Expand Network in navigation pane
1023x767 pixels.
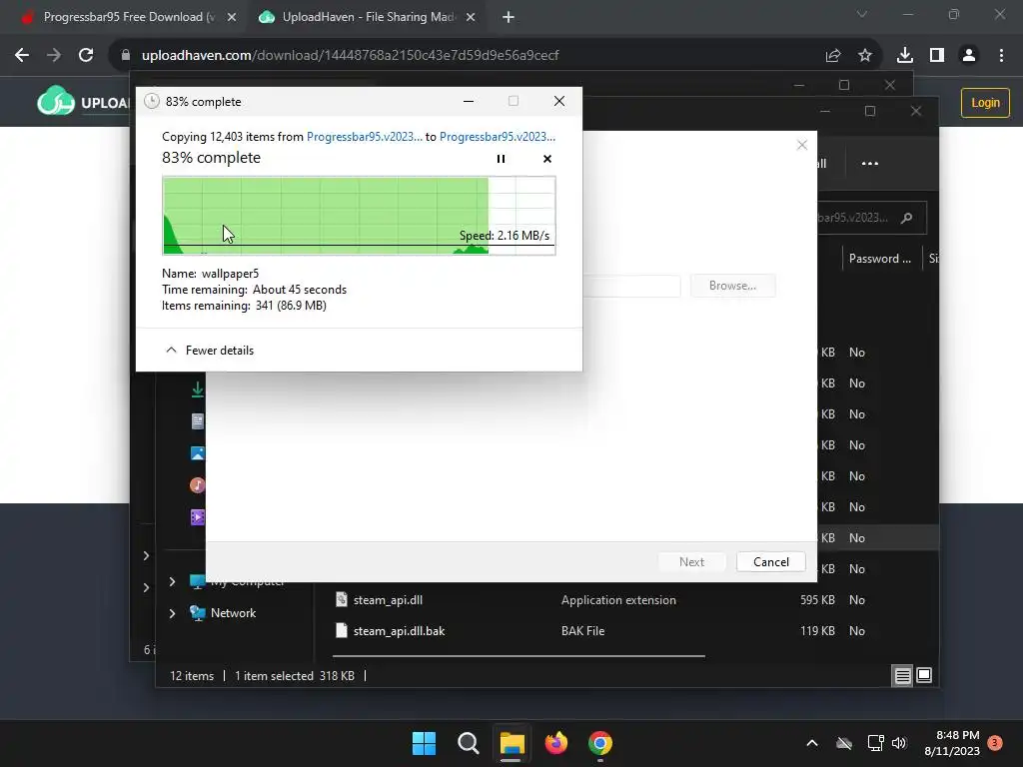tap(172, 613)
